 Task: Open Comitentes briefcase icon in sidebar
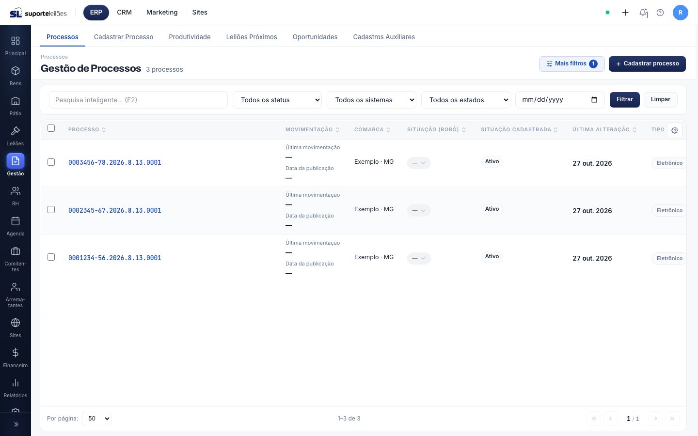point(16,251)
